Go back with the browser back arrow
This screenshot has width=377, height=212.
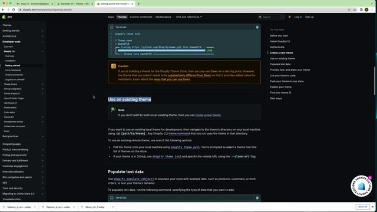pyautogui.click(x=3, y=9)
